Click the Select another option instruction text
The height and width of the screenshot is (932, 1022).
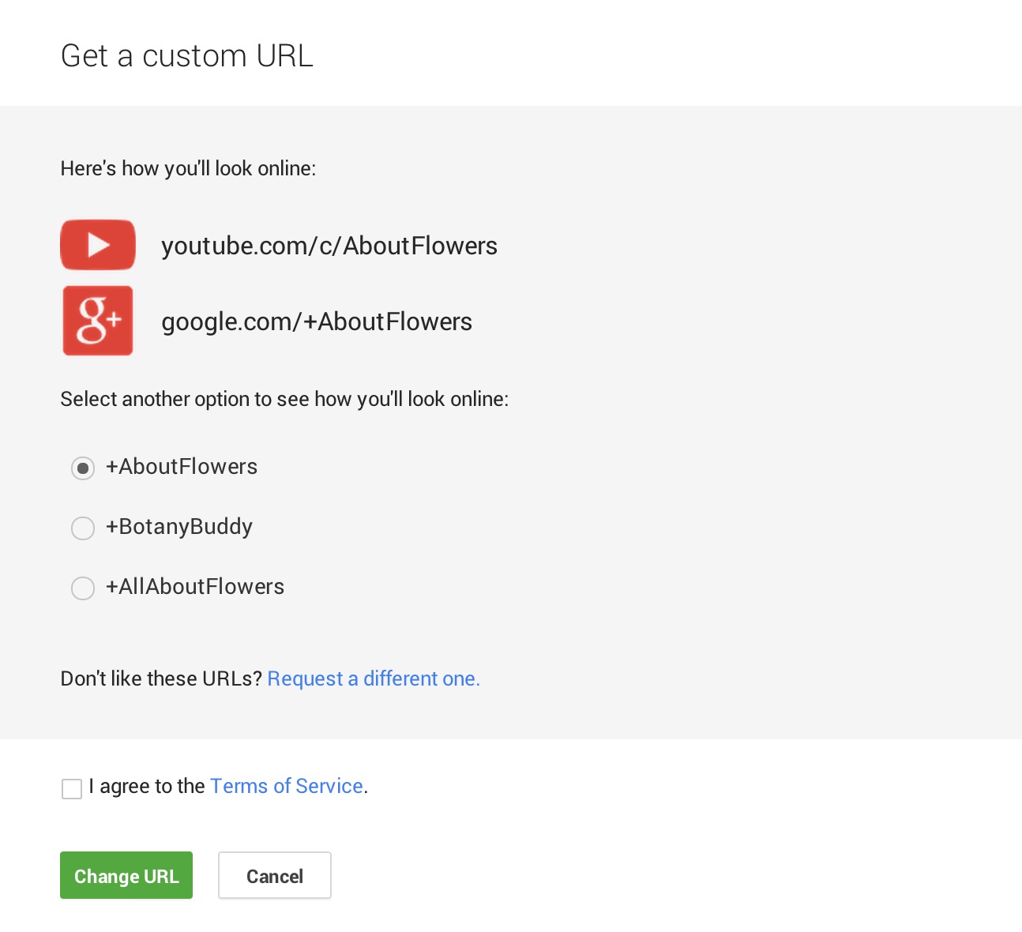pyautogui.click(x=284, y=399)
